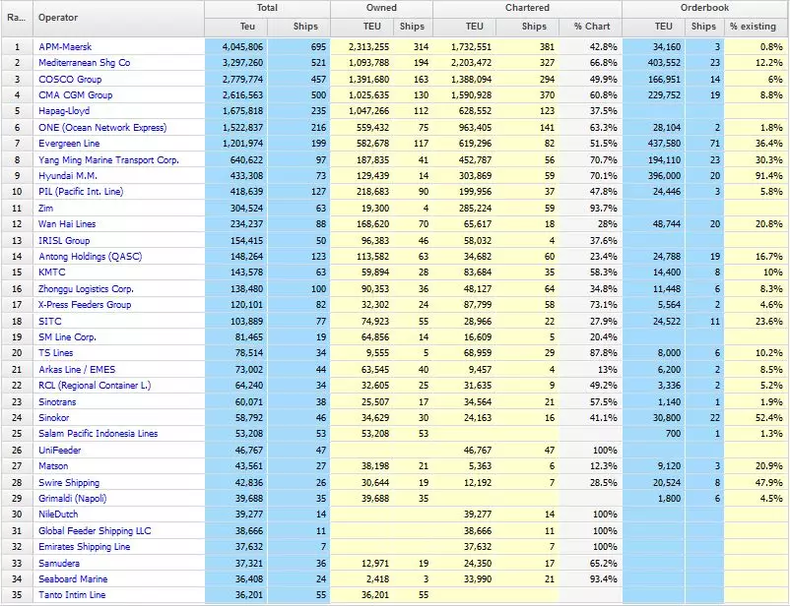Open the Hyundai M.M. operator link

click(67, 176)
